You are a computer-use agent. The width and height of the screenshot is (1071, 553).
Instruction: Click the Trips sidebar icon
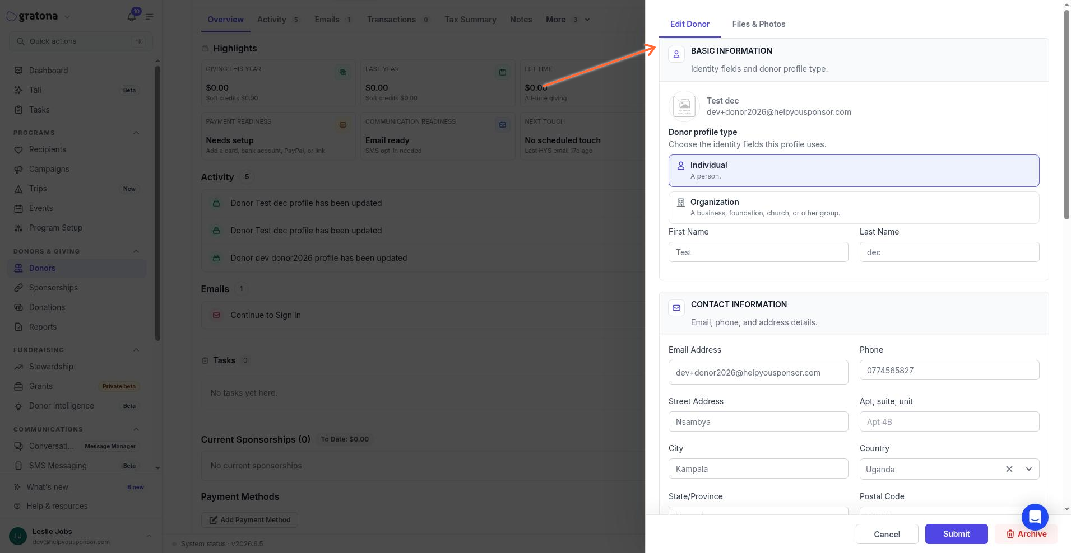[x=18, y=189]
